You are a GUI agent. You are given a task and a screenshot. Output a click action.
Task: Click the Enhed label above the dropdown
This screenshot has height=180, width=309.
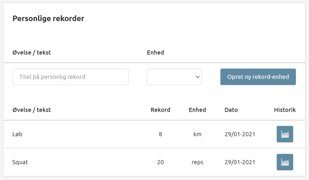[x=155, y=53]
